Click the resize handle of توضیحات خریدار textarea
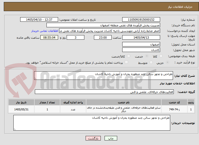 pyautogui.click(x=15, y=129)
